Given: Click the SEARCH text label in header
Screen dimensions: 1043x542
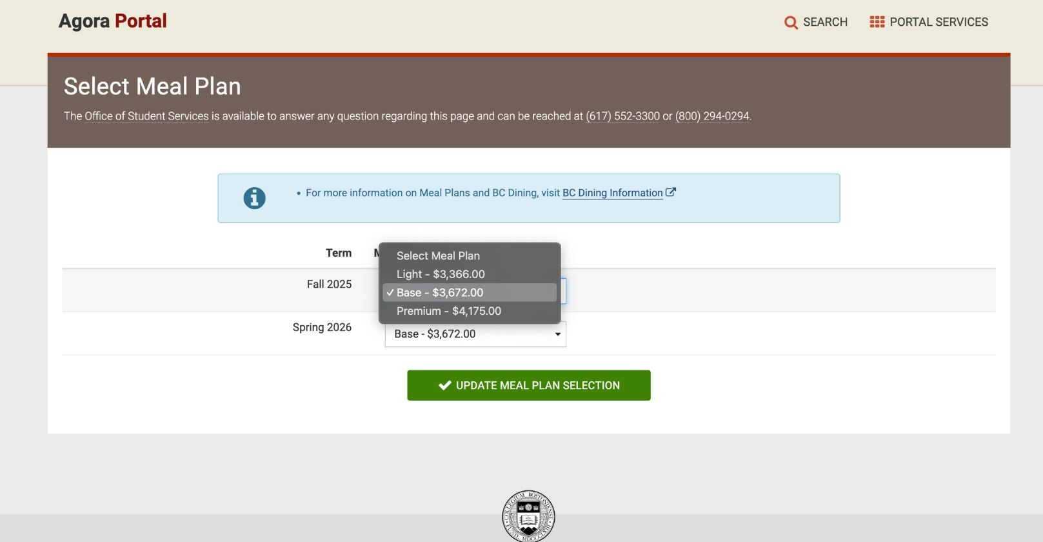Looking at the screenshot, I should click(825, 22).
